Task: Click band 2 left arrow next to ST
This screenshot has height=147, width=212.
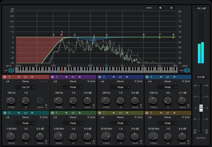Action: (x=66, y=77)
